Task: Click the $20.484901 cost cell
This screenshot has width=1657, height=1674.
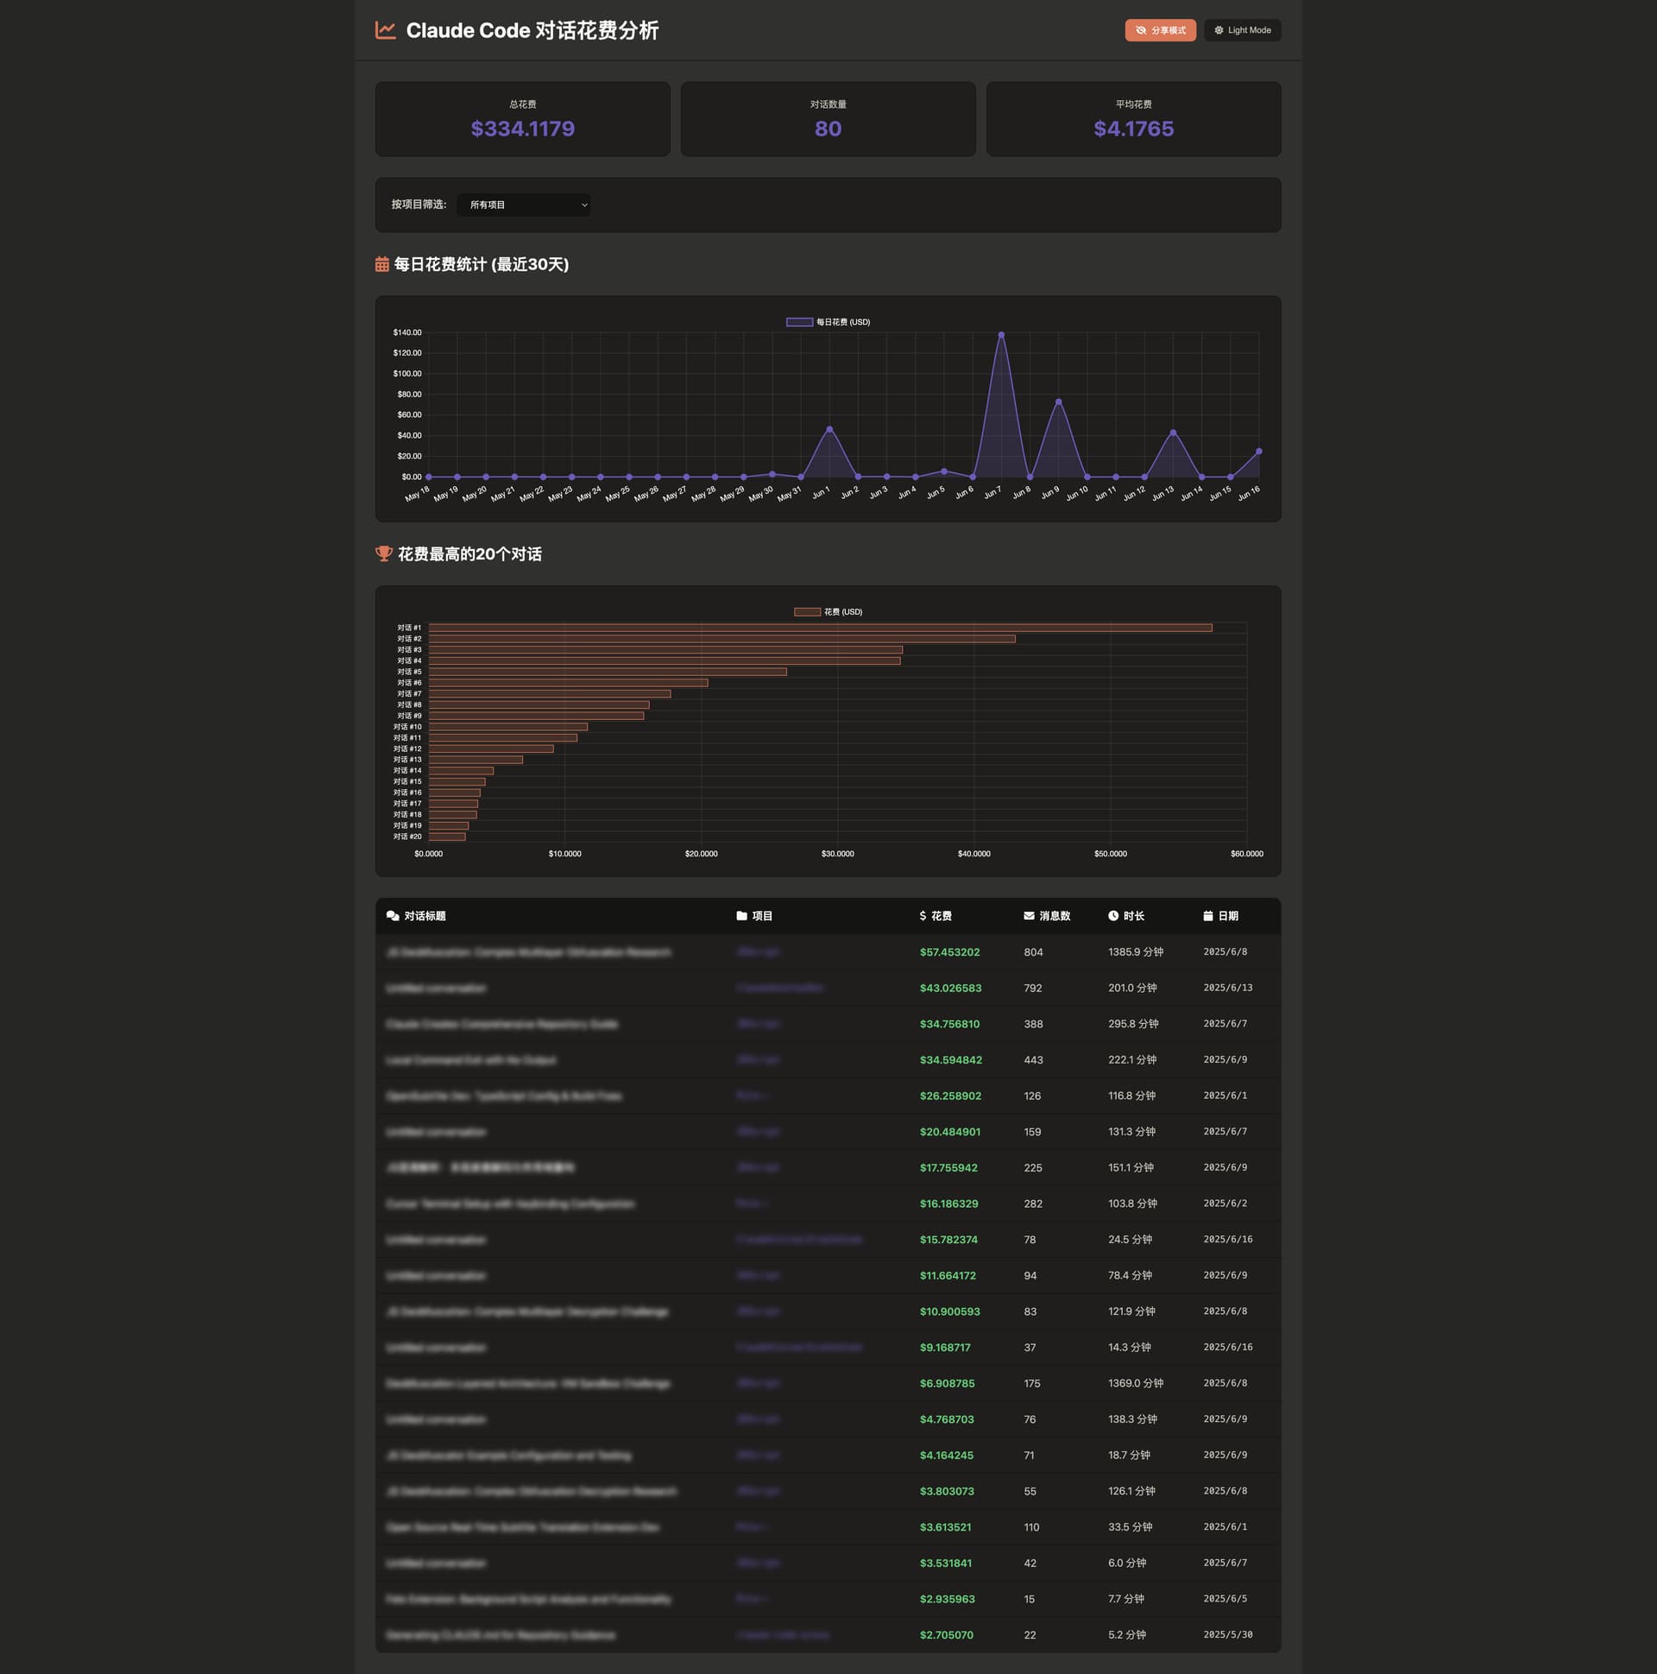Action: click(x=950, y=1132)
